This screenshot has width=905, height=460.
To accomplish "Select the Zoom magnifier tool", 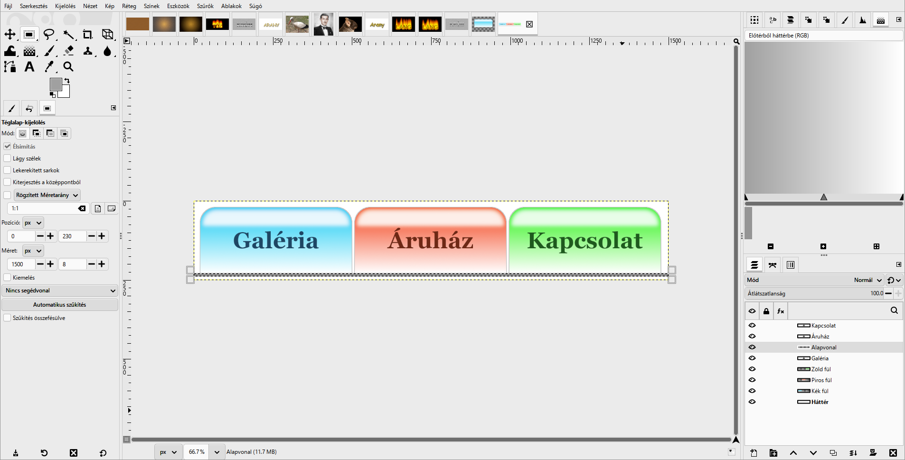I will click(69, 66).
